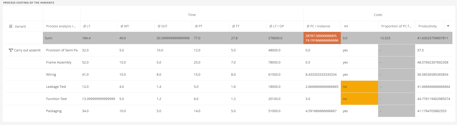Image resolution: width=457 pixels, height=125 pixels.
Task: Click the orange 'no' cell for Function Test
Action: pos(359,99)
